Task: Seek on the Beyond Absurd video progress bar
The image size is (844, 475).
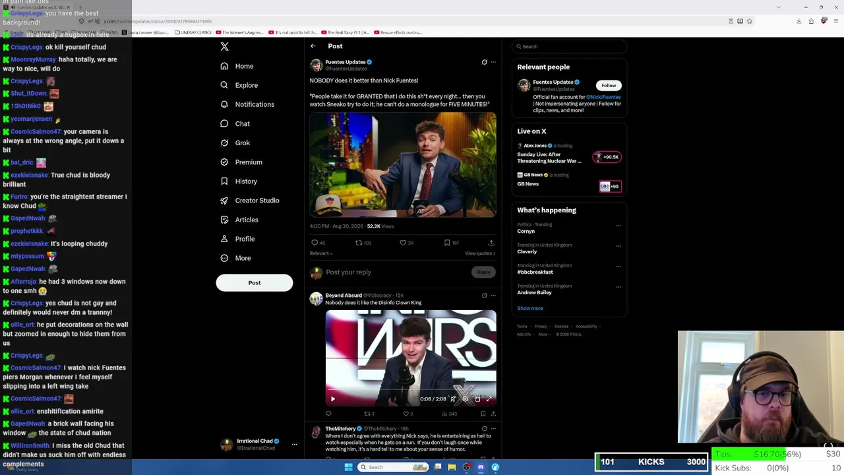Action: tap(411, 389)
